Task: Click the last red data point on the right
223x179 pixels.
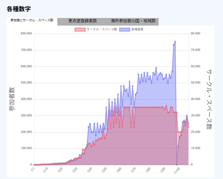Action: [x=188, y=127]
